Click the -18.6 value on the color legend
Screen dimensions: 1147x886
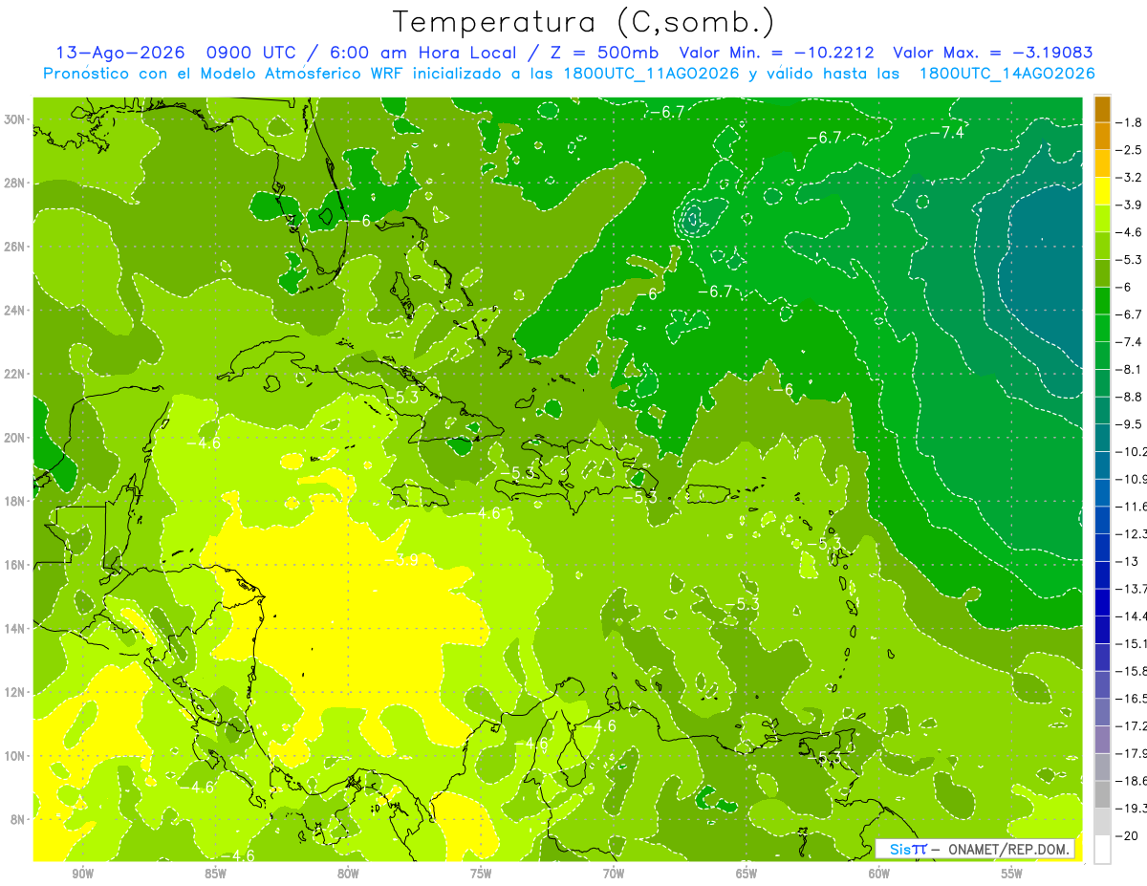coord(1131,781)
